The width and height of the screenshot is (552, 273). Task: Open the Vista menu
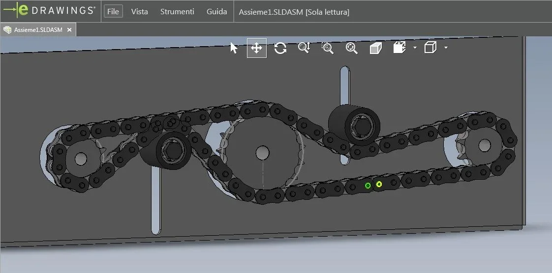click(139, 12)
